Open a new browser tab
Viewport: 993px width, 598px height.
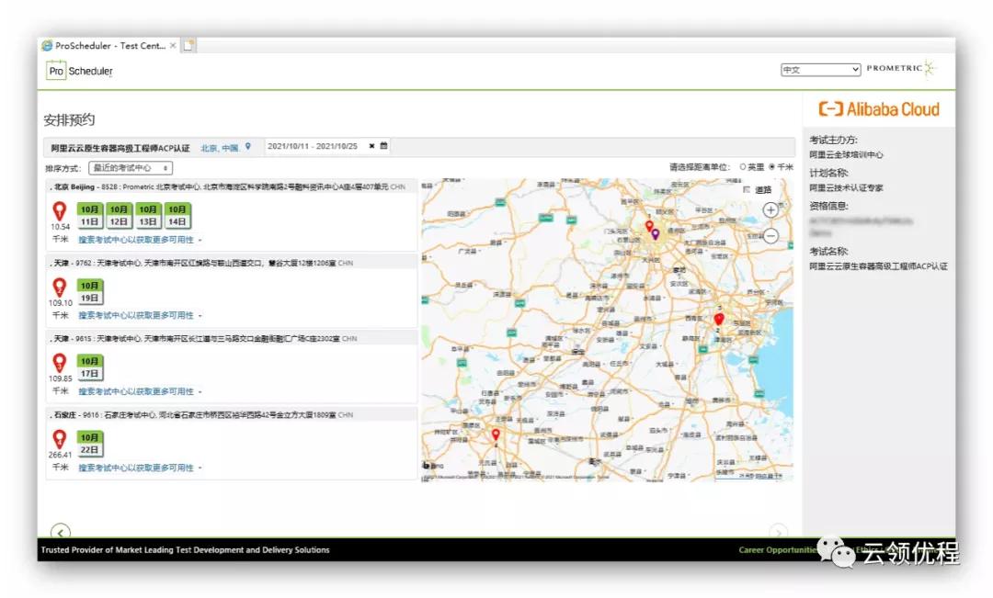click(188, 46)
